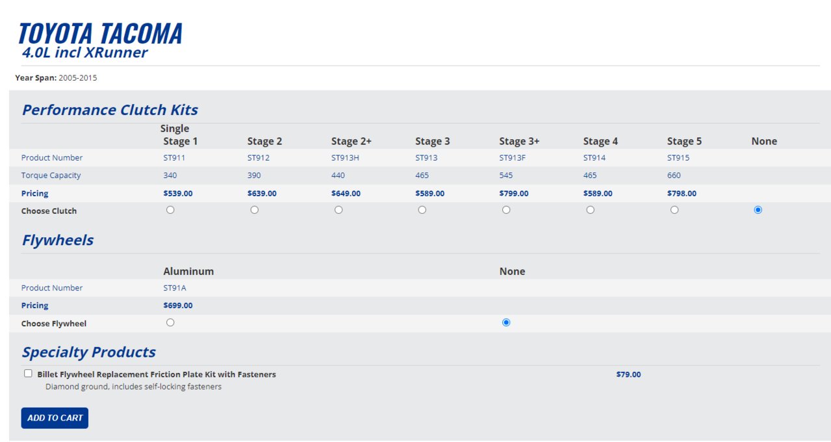
Task: Select the Stage 3 clutch radio button
Action: [x=422, y=210]
